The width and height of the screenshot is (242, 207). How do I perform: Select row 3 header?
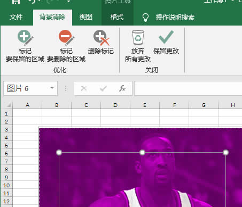pyautogui.click(x=6, y=129)
